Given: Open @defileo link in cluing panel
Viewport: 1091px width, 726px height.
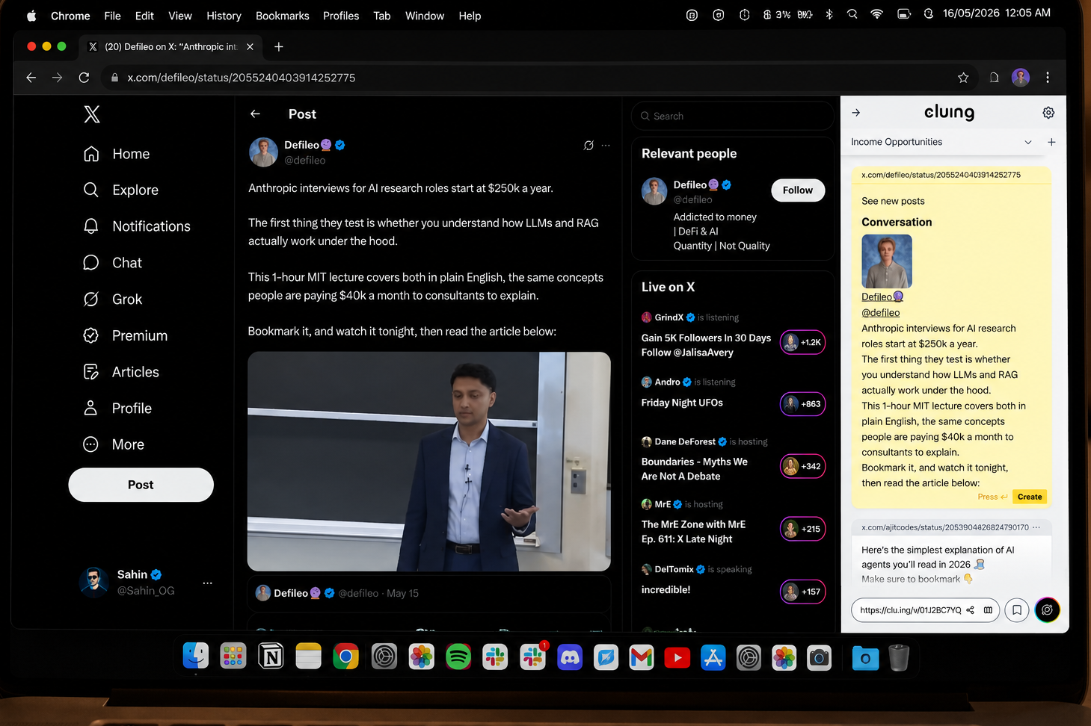Looking at the screenshot, I should click(x=881, y=313).
